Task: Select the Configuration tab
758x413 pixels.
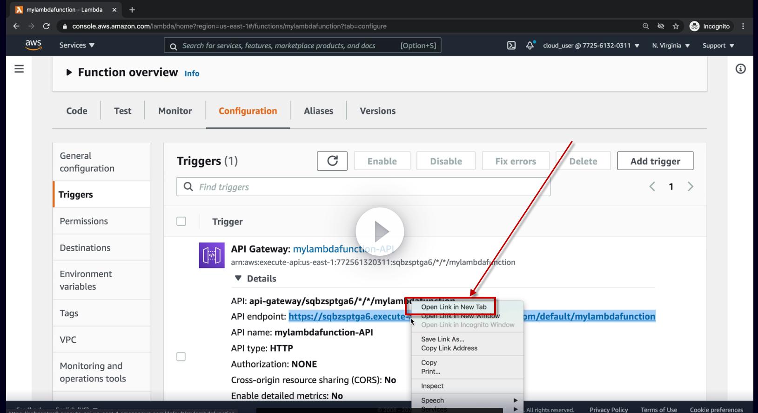Action: [248, 111]
